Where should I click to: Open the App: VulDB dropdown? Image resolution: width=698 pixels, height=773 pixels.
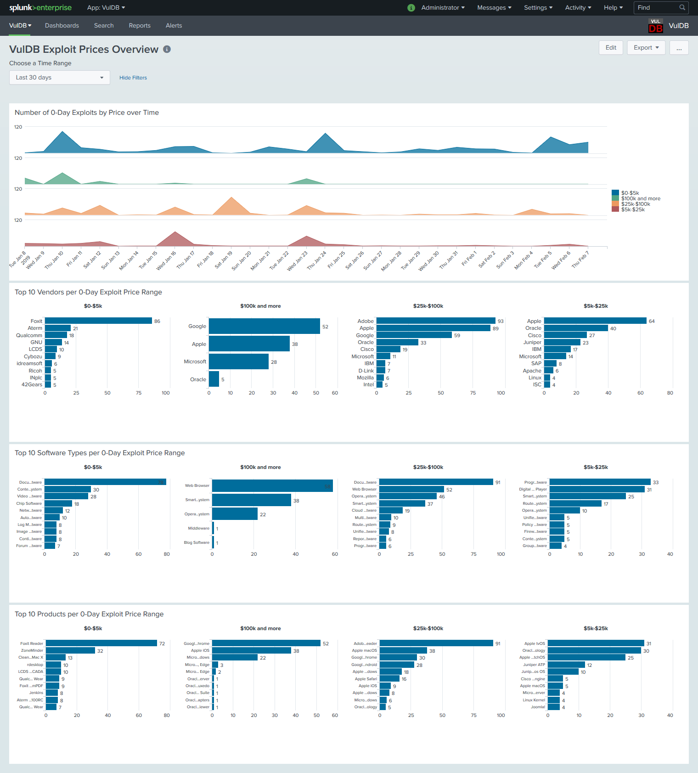(x=106, y=8)
